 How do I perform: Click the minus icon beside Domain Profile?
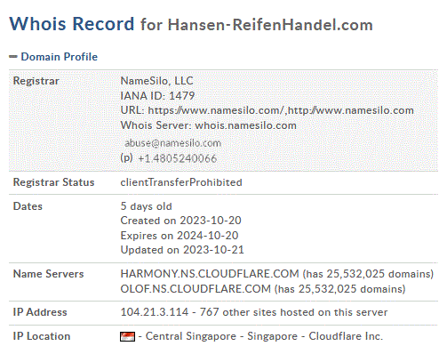13,57
